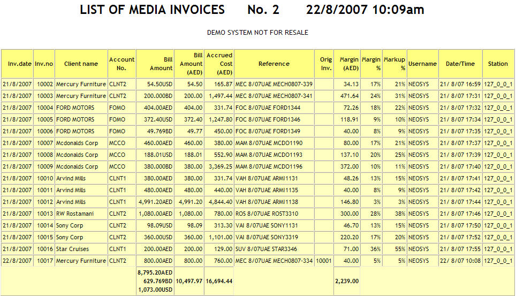This screenshot has height=296, width=516.
Task: Click DEMO SYSTEM NOT FOR RESALE text
Action: point(257,33)
